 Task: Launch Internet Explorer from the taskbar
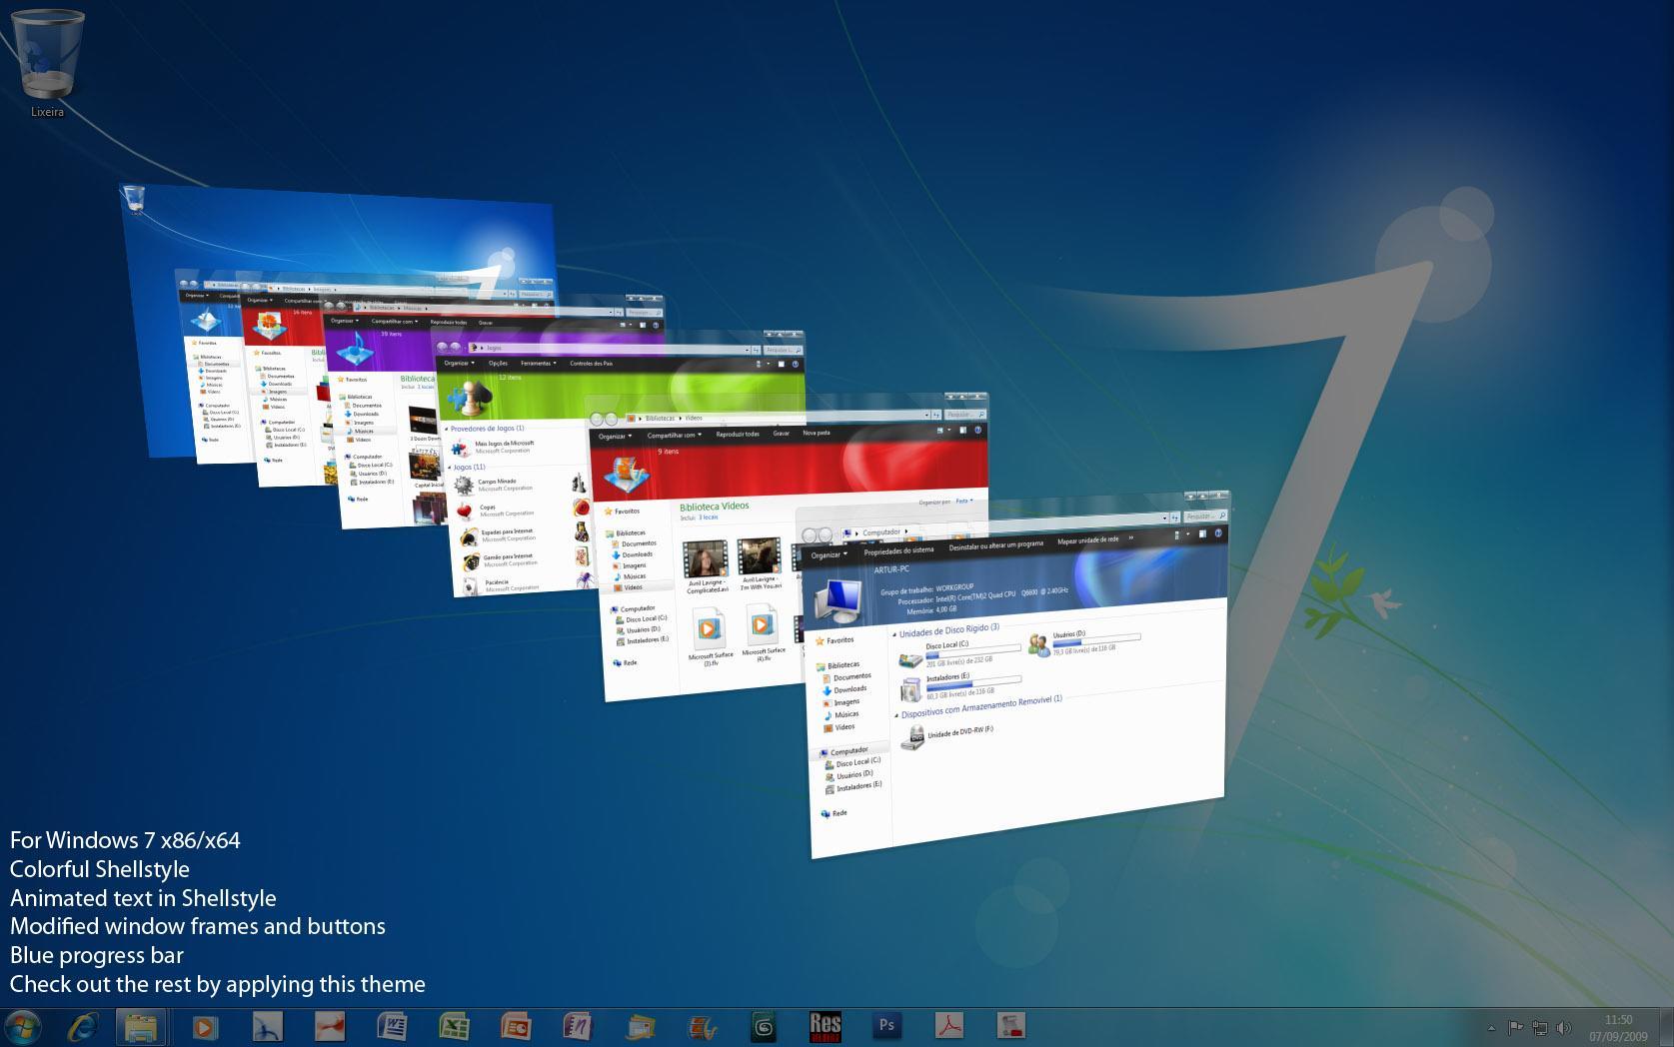84,1026
